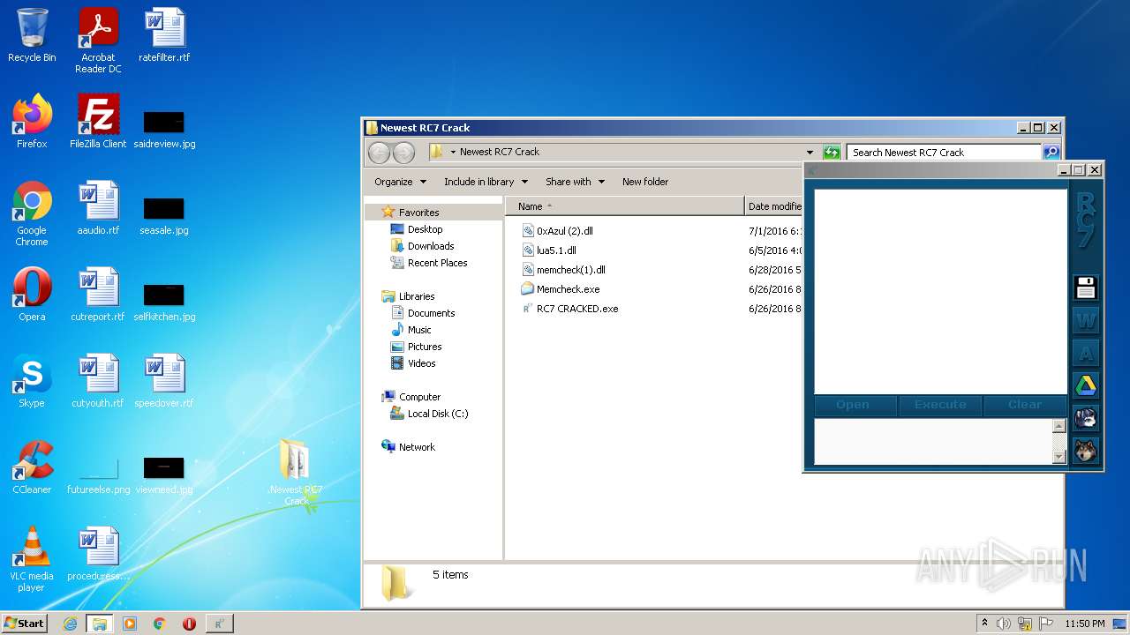Viewport: 1130px width, 635px height.
Task: Select the aaudio.rtf desktop file
Action: pyautogui.click(x=98, y=207)
